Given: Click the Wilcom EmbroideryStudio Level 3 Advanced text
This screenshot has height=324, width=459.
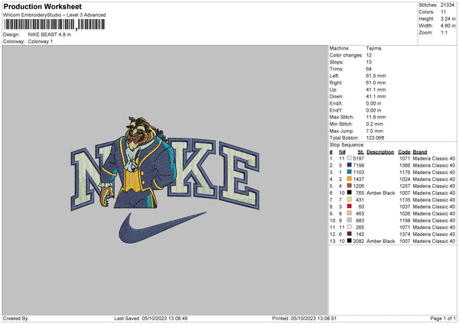Looking at the screenshot, I should (x=54, y=15).
